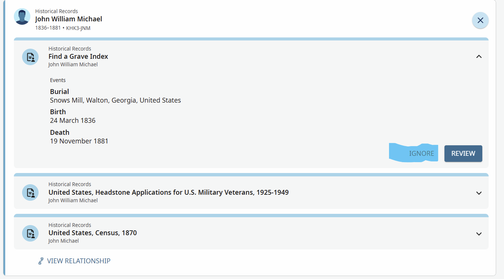Expand the United States Census 1870 record
This screenshot has height=279, width=504.
click(479, 234)
